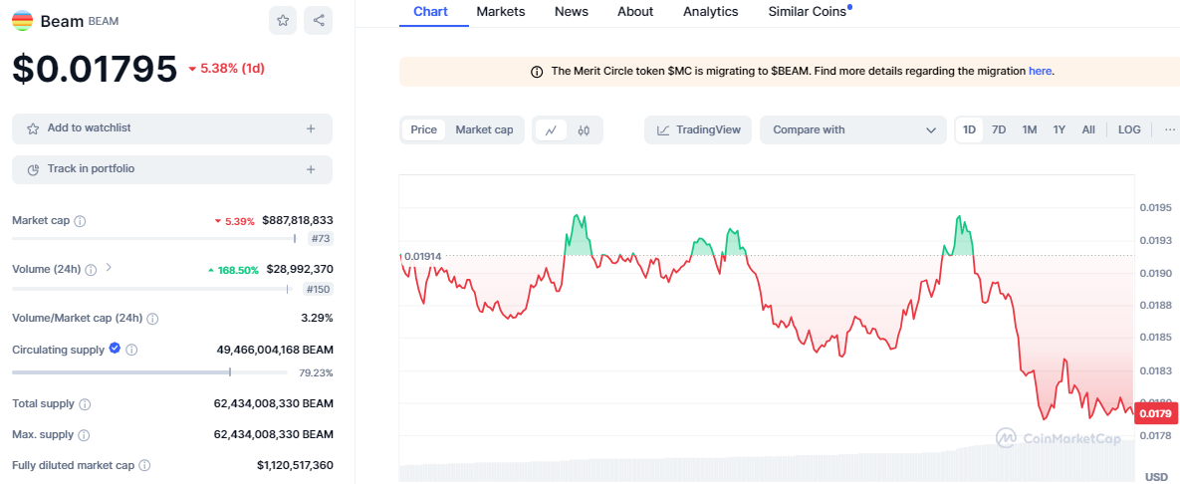
Task: Click the star icon in Add to watchlist
Action: click(x=33, y=128)
